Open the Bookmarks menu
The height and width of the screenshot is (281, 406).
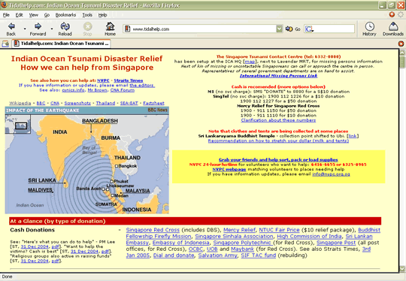[x=65, y=15]
